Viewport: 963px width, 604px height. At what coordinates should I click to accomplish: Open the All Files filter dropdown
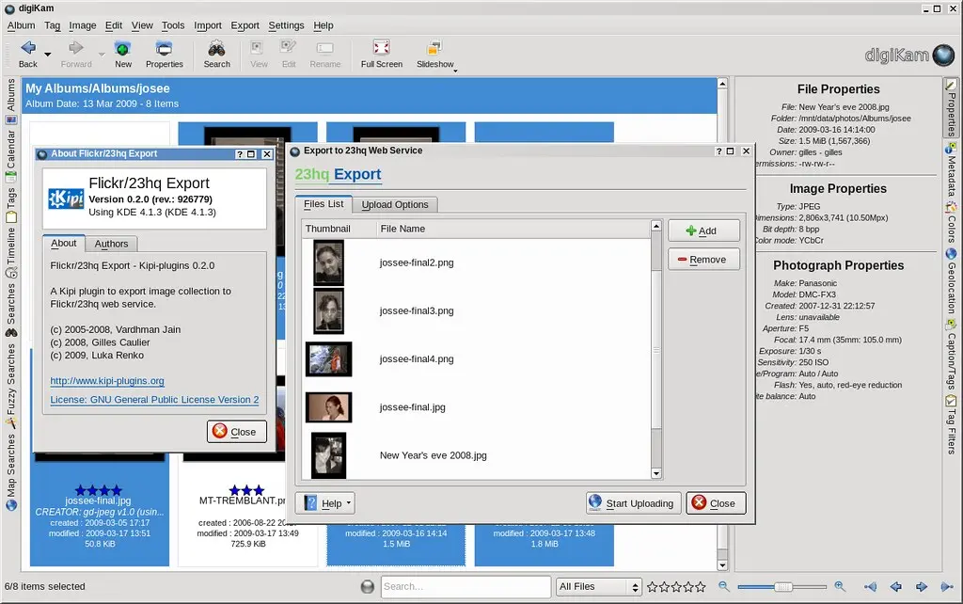598,586
